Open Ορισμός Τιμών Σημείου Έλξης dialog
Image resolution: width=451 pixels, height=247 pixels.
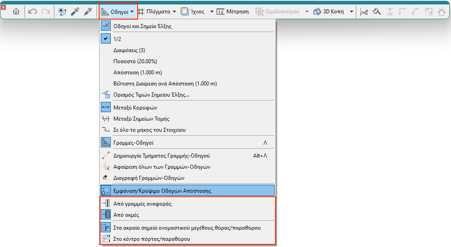[188, 95]
